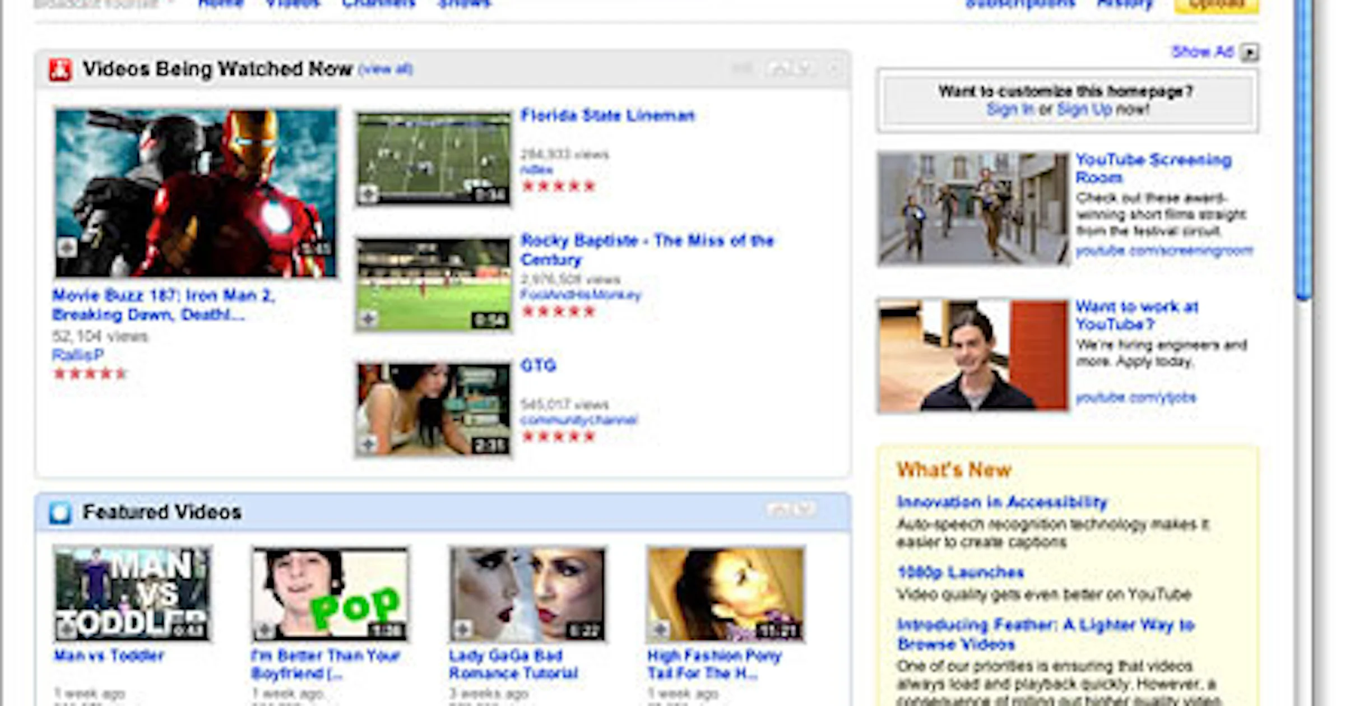Click the Man vs Toddler thumbnail

[x=133, y=594]
